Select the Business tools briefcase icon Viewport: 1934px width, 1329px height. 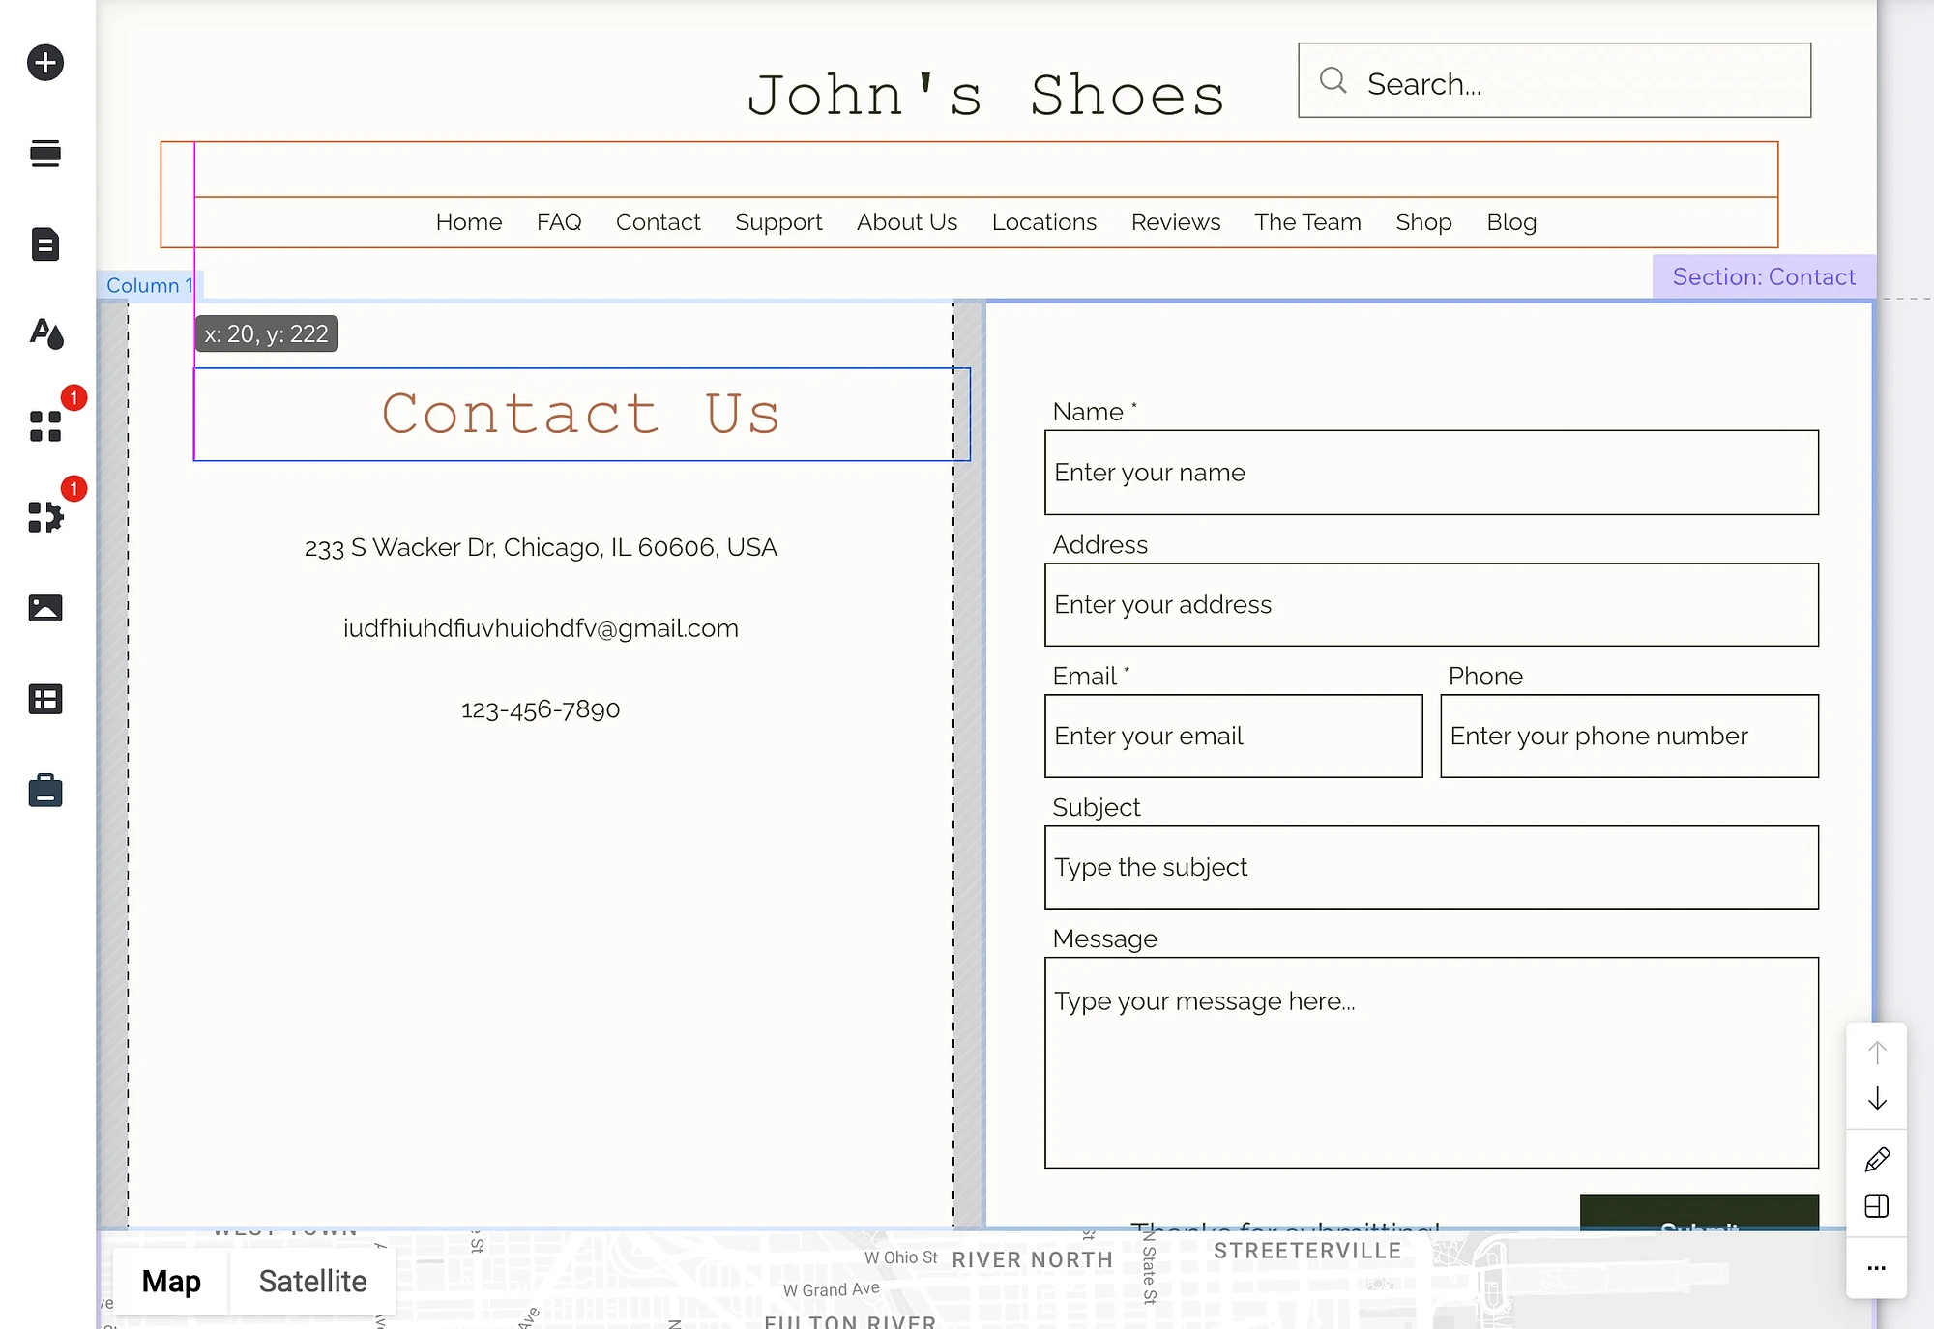pos(44,790)
